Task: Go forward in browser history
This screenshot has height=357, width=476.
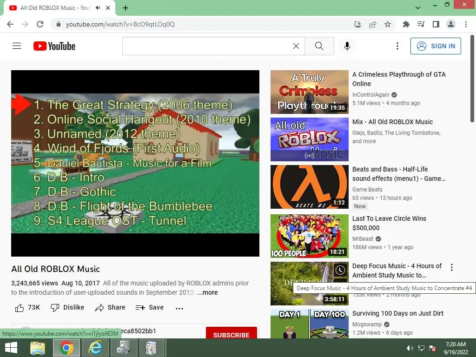Action: coord(25,24)
